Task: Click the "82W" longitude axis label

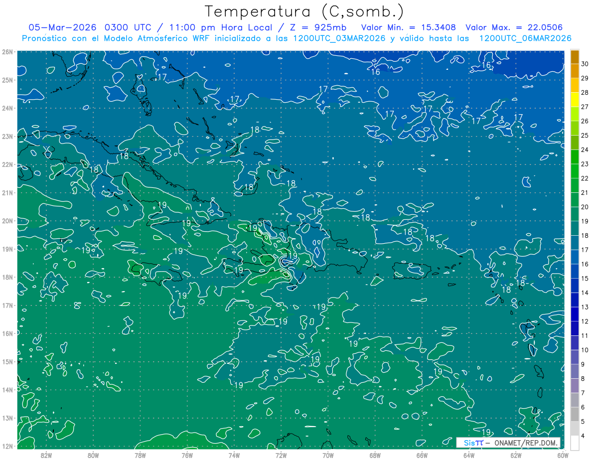Action: pos(46,455)
